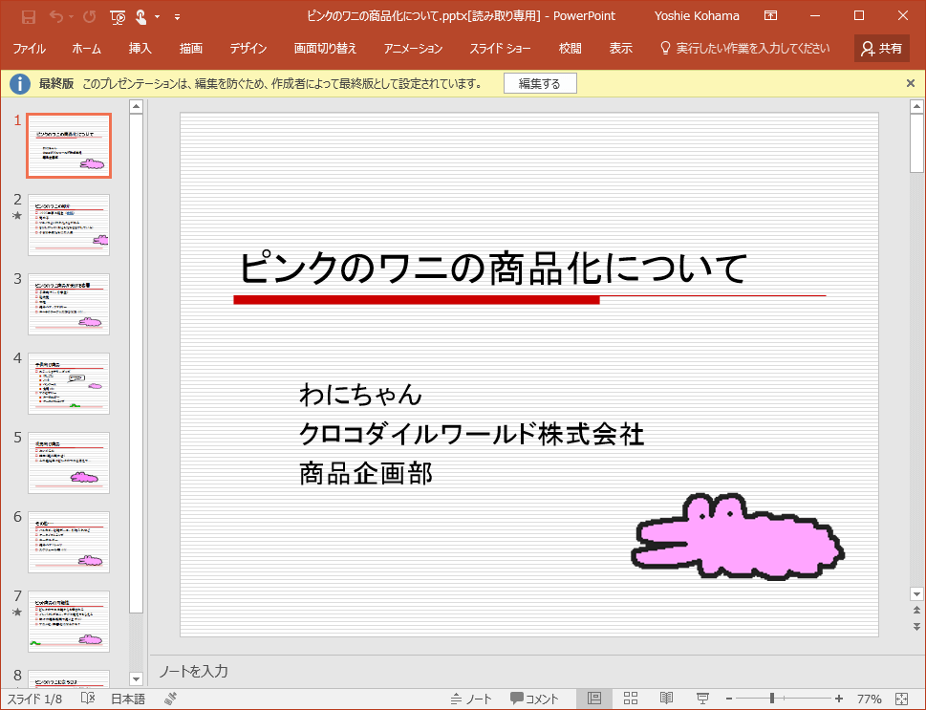Screen dimensions: 926x710
Task: Start slide show from status bar icon
Action: [702, 699]
